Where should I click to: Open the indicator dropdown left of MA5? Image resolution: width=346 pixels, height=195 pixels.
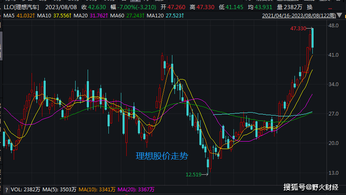1,16
